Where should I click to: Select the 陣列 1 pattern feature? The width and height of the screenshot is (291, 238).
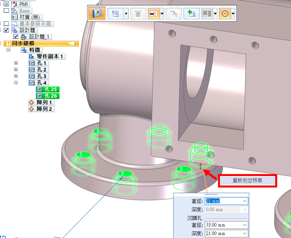pyautogui.click(x=41, y=102)
